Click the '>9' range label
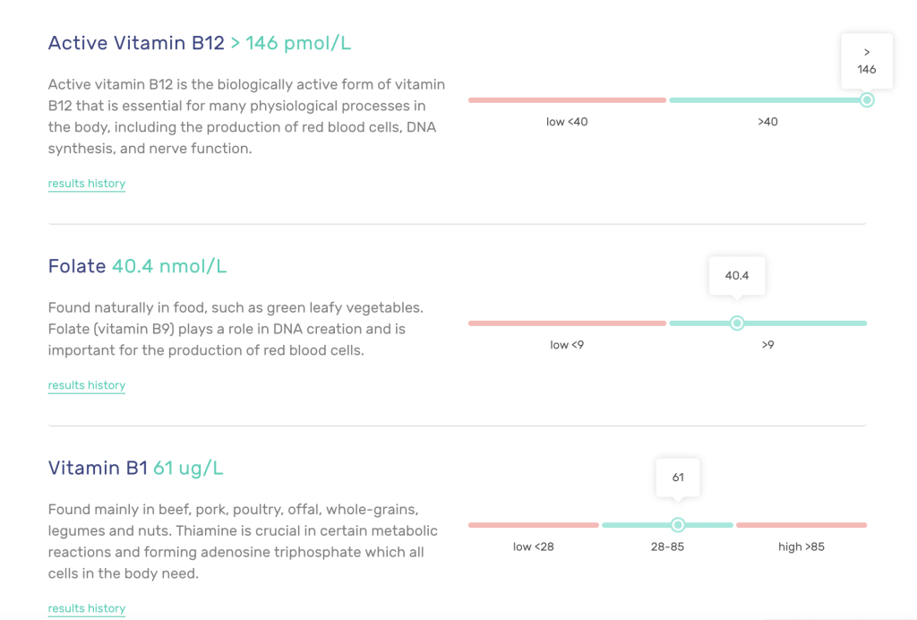917x620 pixels. click(767, 345)
